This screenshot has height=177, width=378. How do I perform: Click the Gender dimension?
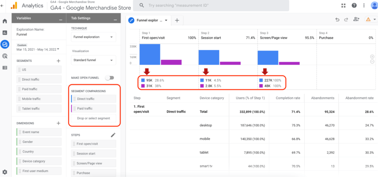[39, 142]
